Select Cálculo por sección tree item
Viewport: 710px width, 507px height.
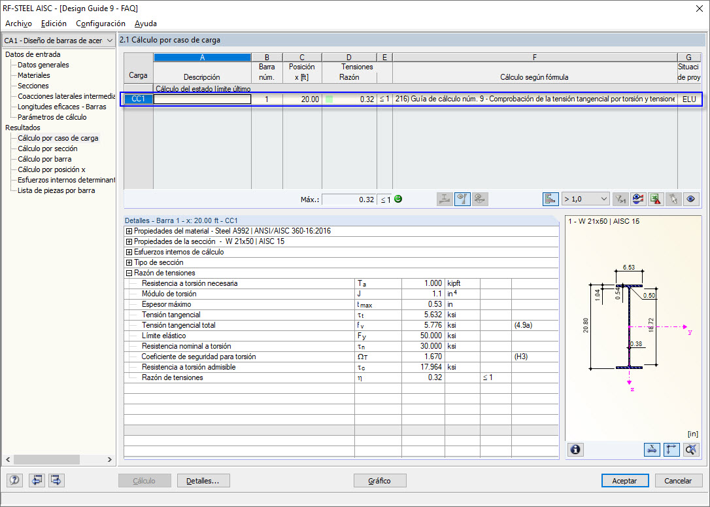coord(48,149)
